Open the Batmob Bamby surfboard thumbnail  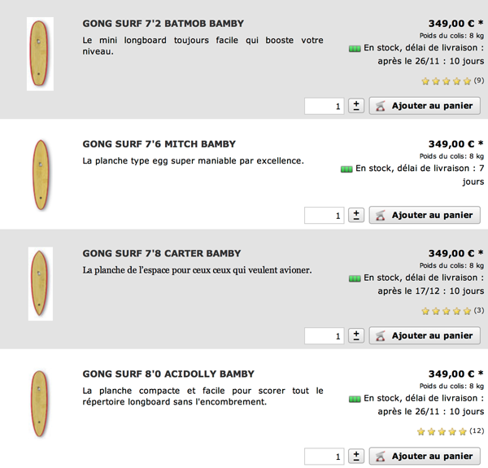point(40,54)
